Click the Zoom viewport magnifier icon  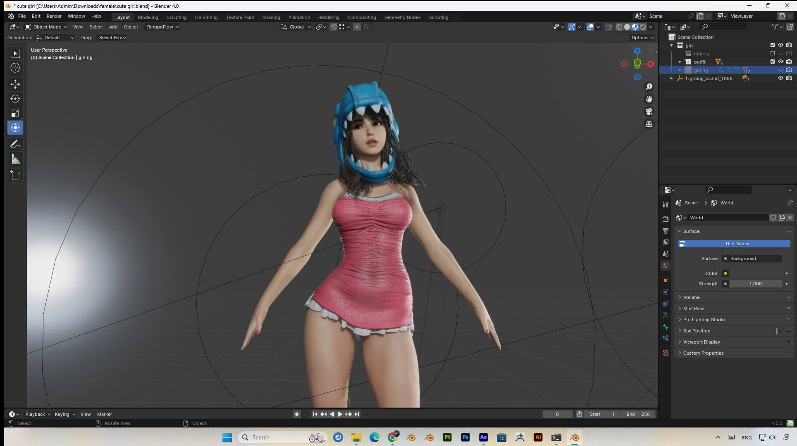pyautogui.click(x=649, y=87)
